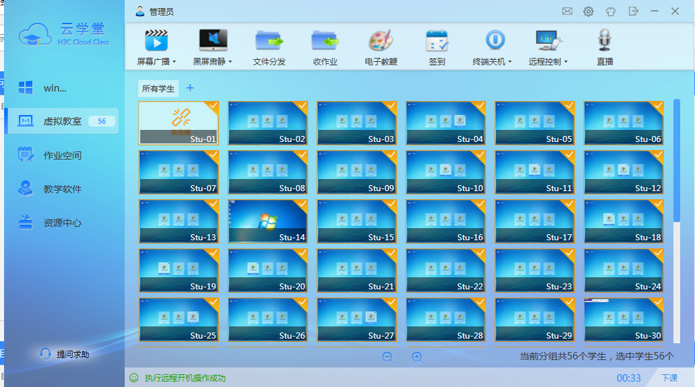Uncheck the Stu-01 selection checkmark

[x=213, y=106]
